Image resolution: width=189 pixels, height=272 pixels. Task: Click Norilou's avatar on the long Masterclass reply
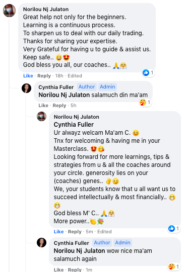(x=41, y=117)
